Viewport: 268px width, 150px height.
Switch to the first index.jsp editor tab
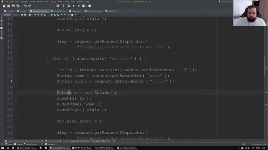coord(10,11)
